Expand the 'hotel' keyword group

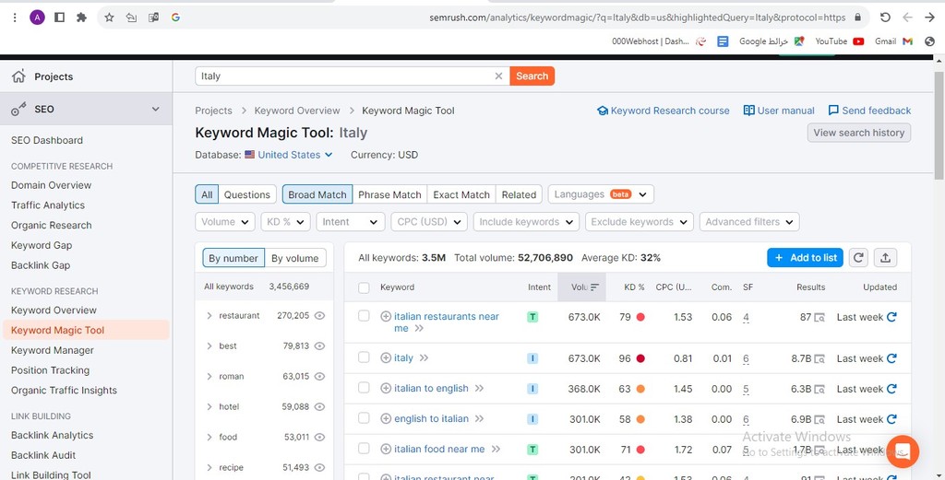[x=209, y=406]
